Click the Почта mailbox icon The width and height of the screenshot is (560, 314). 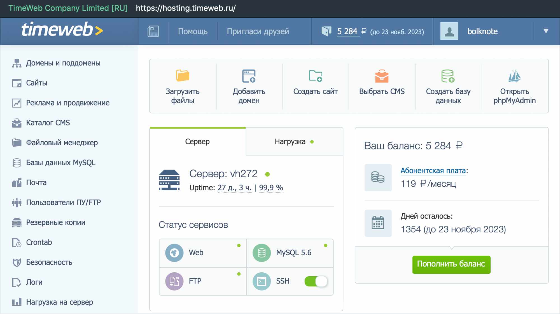click(x=17, y=183)
